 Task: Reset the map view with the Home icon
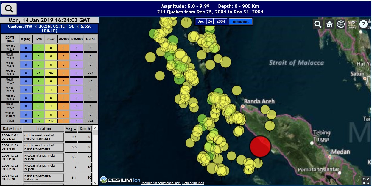329,24
